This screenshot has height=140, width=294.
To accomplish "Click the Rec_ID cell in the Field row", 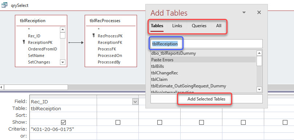I will click(63, 102).
